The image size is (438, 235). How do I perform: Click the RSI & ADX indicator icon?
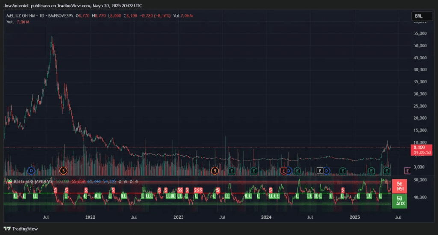point(9,181)
